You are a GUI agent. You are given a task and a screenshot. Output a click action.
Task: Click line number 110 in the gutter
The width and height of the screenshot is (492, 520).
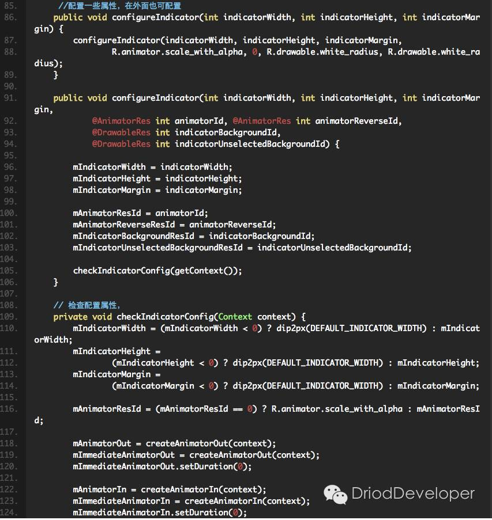coord(9,328)
